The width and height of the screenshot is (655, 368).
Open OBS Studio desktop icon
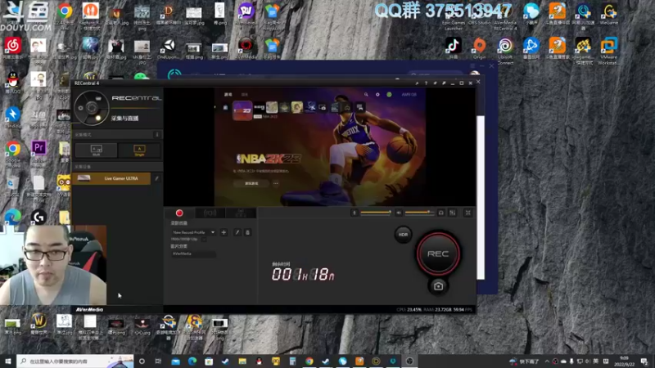click(479, 14)
